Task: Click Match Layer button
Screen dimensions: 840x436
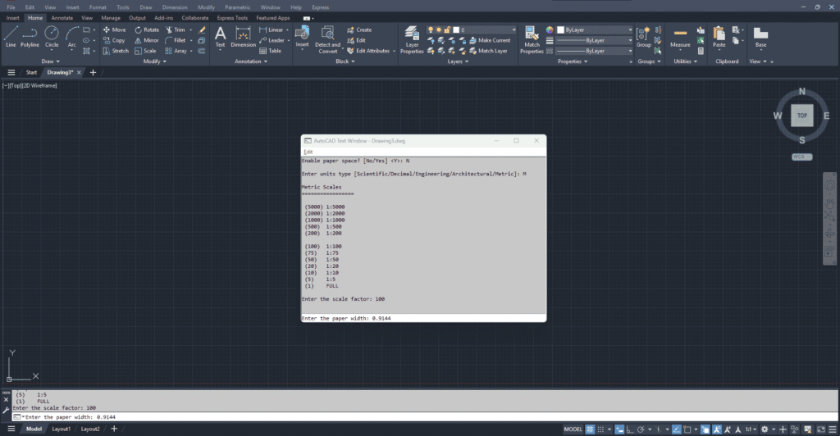Action: coord(488,51)
